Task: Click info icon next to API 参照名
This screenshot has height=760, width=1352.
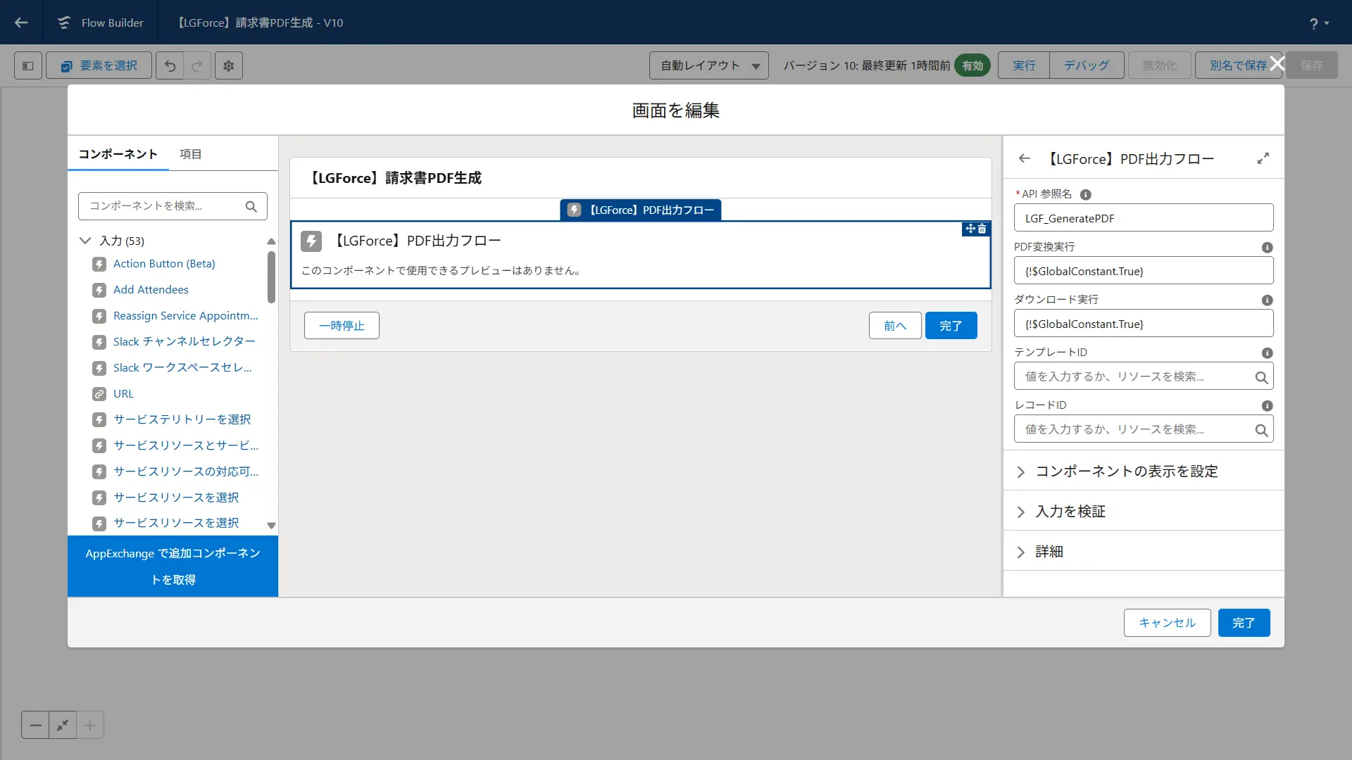Action: tap(1086, 195)
